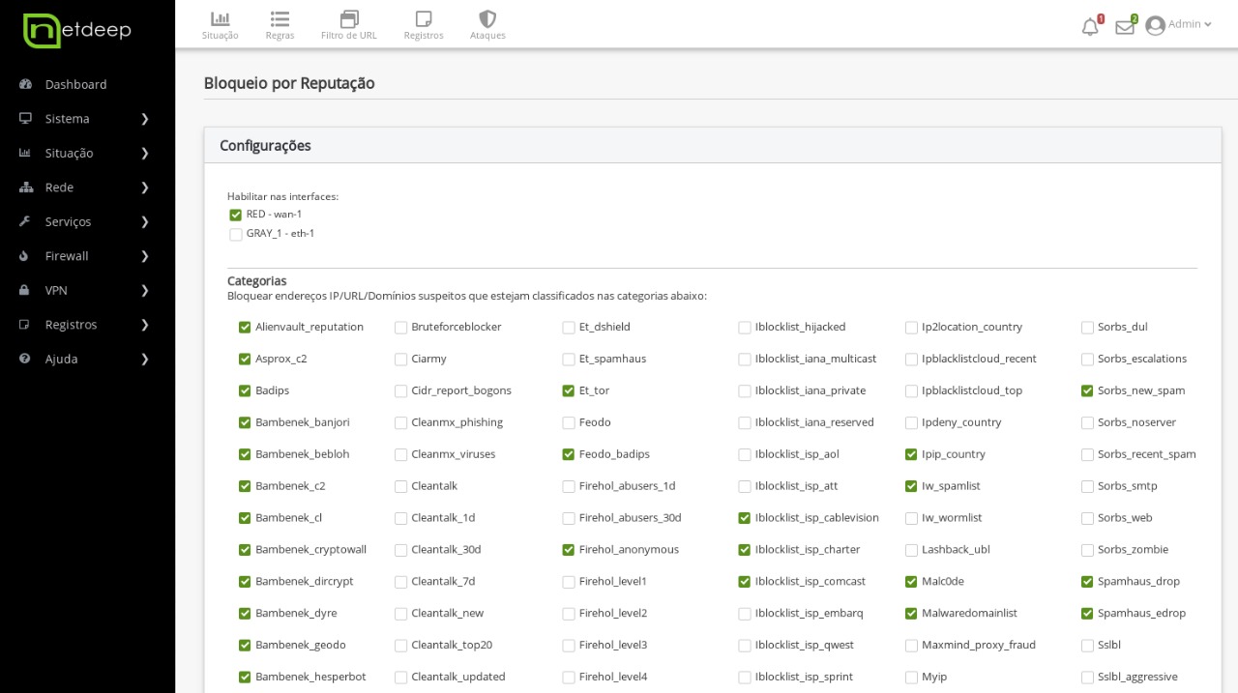This screenshot has width=1238, height=693.
Task: Expand the Firewall sidebar menu
Action: coord(85,256)
